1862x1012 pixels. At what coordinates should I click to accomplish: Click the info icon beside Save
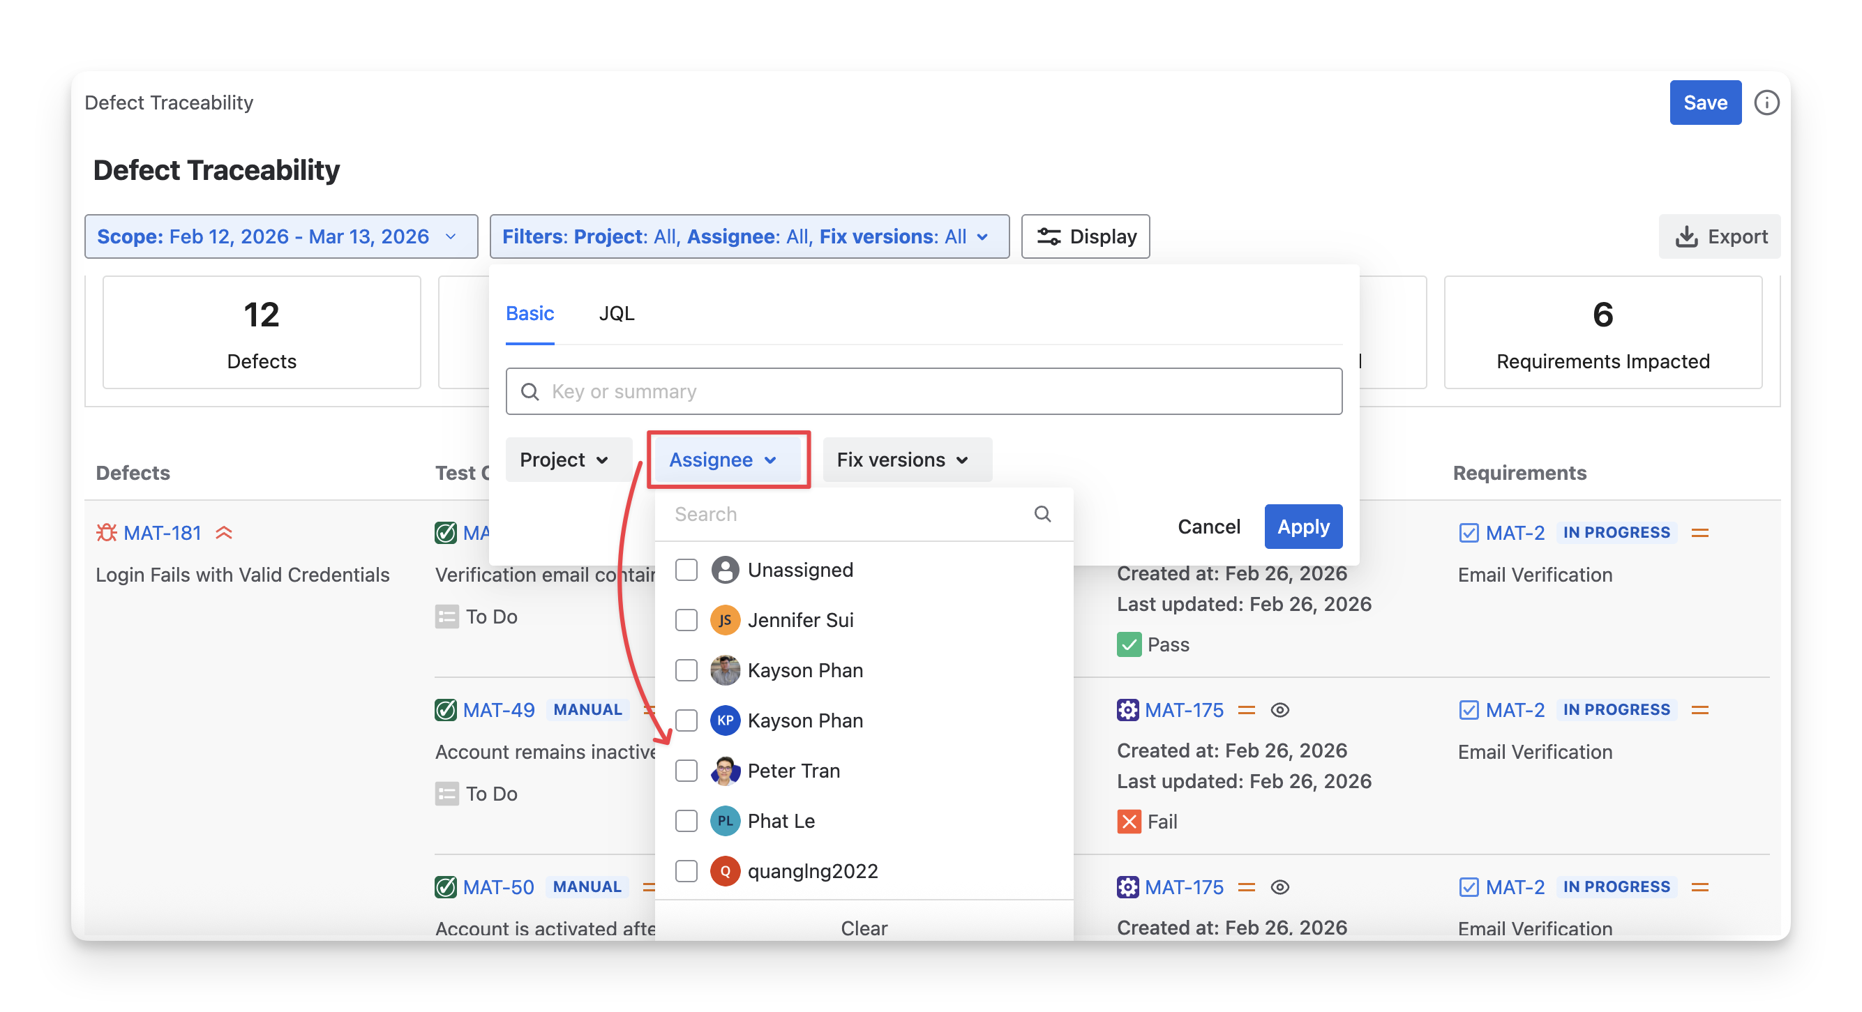click(1766, 103)
